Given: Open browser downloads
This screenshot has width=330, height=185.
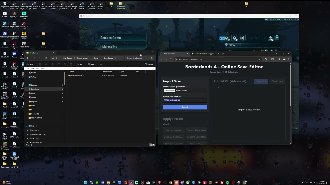Looking at the screenshot, I should click(279, 59).
